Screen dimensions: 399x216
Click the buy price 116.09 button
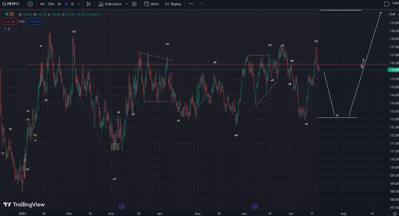(34, 21)
